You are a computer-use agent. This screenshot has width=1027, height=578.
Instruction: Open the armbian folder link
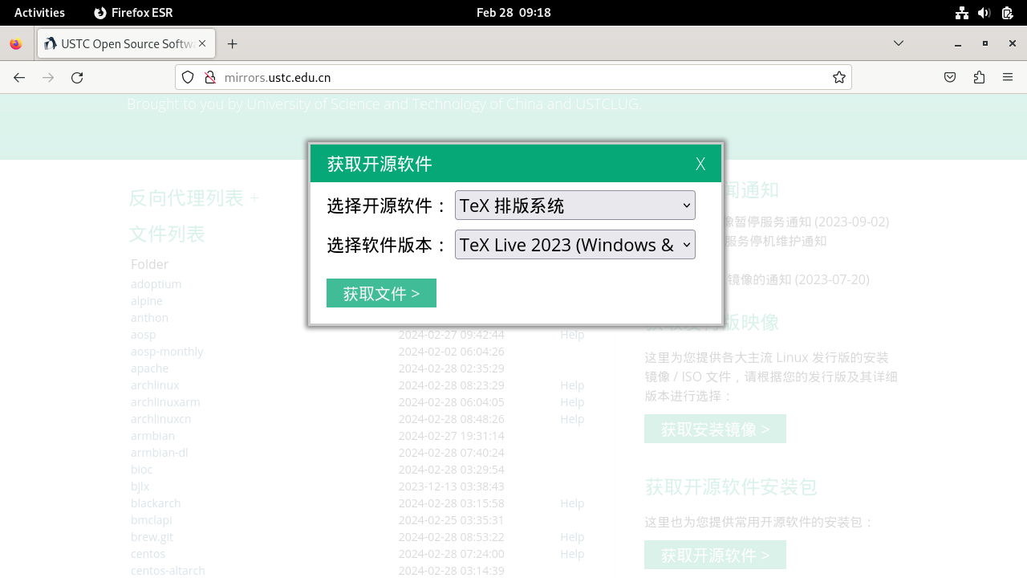[152, 436]
